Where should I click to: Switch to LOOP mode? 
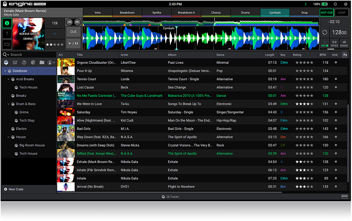pos(342,13)
